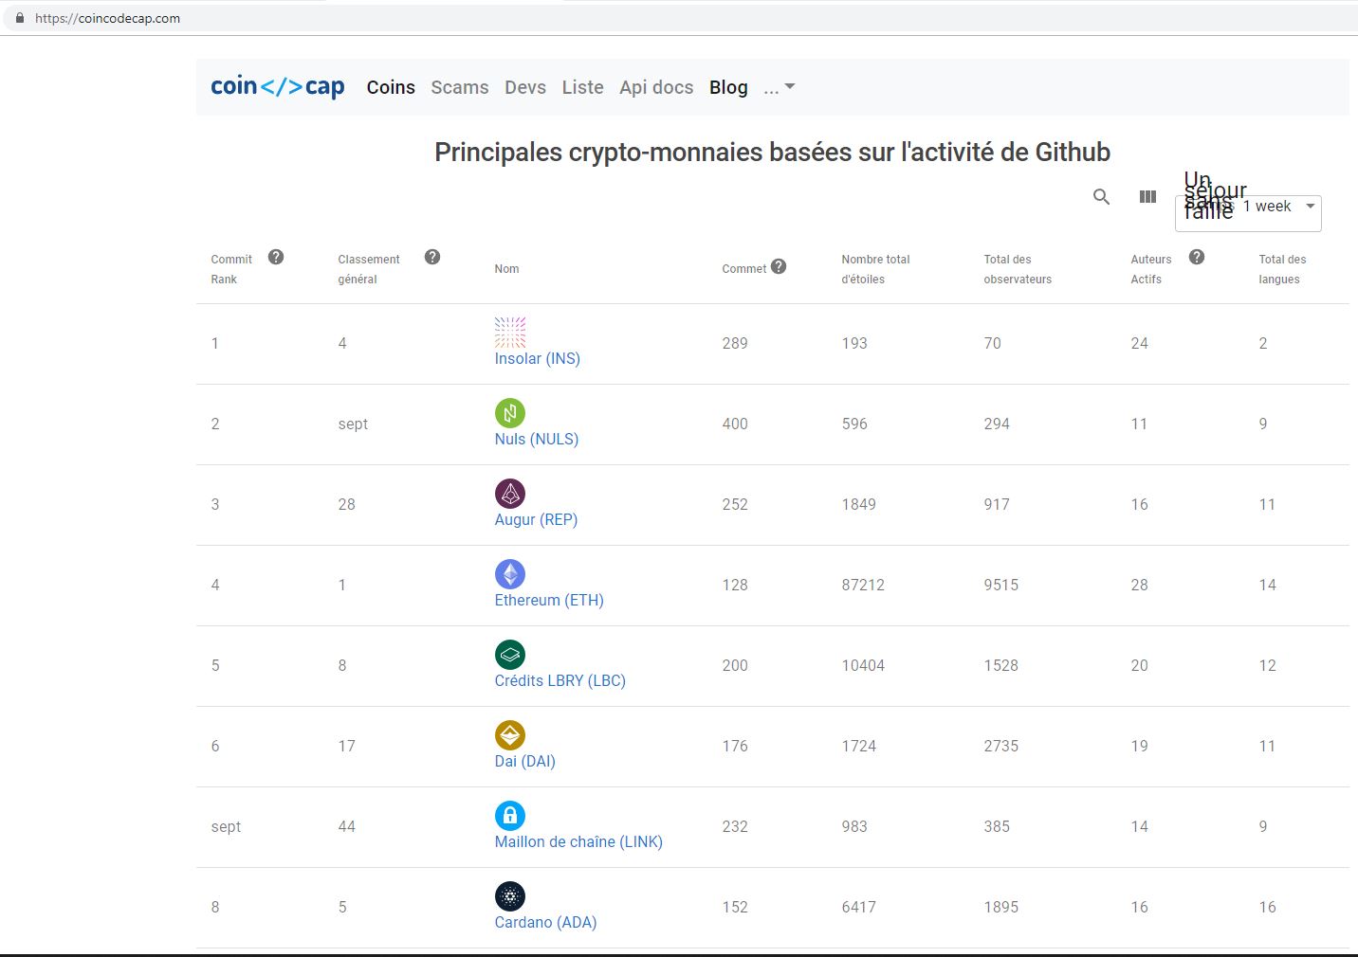
Task: Follow the Maillon de chaîne (LINK) link
Action: 578,841
